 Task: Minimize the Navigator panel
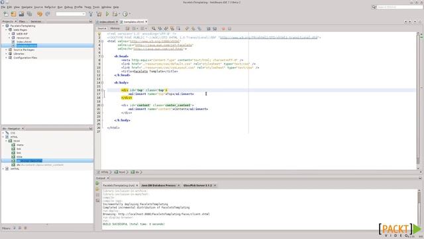pos(91,128)
